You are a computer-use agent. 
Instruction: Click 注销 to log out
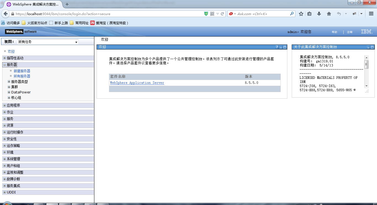tap(350, 32)
